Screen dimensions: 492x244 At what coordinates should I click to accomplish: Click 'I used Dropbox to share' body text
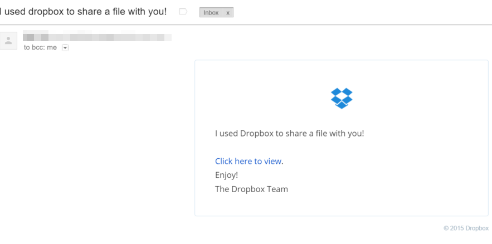(x=289, y=134)
